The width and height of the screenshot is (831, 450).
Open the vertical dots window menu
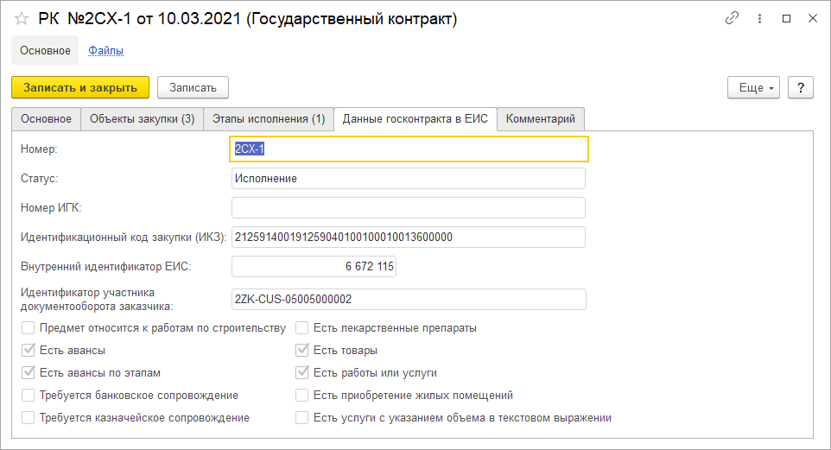click(x=759, y=18)
